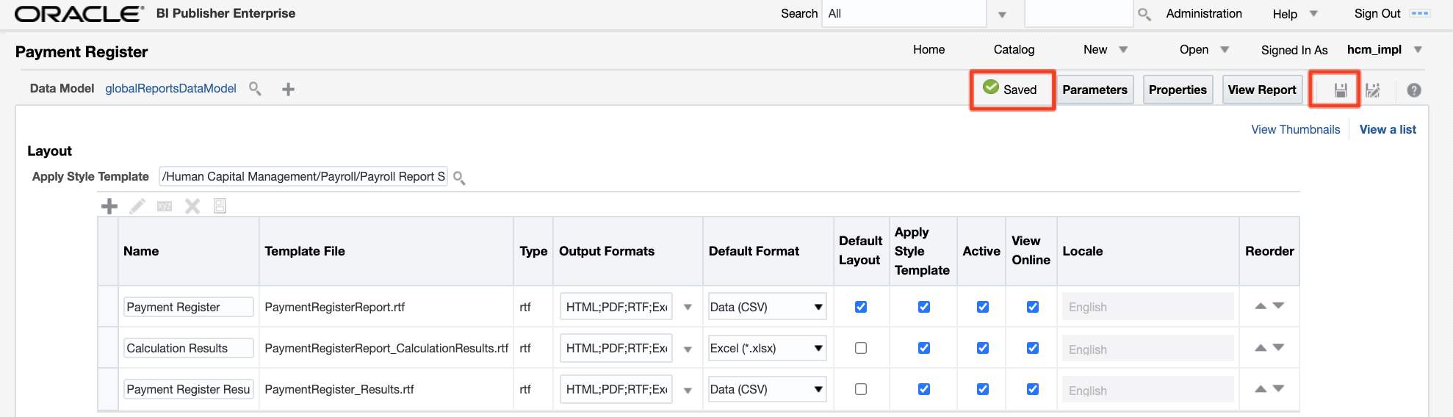Open the Catalog menu item
The height and width of the screenshot is (417, 1453).
pyautogui.click(x=1014, y=49)
